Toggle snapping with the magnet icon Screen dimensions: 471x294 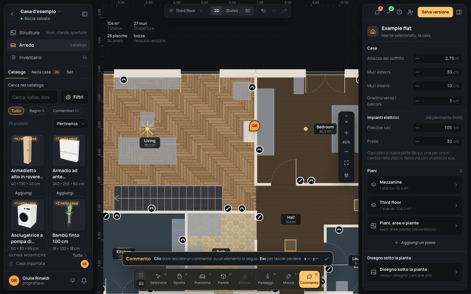346,175
